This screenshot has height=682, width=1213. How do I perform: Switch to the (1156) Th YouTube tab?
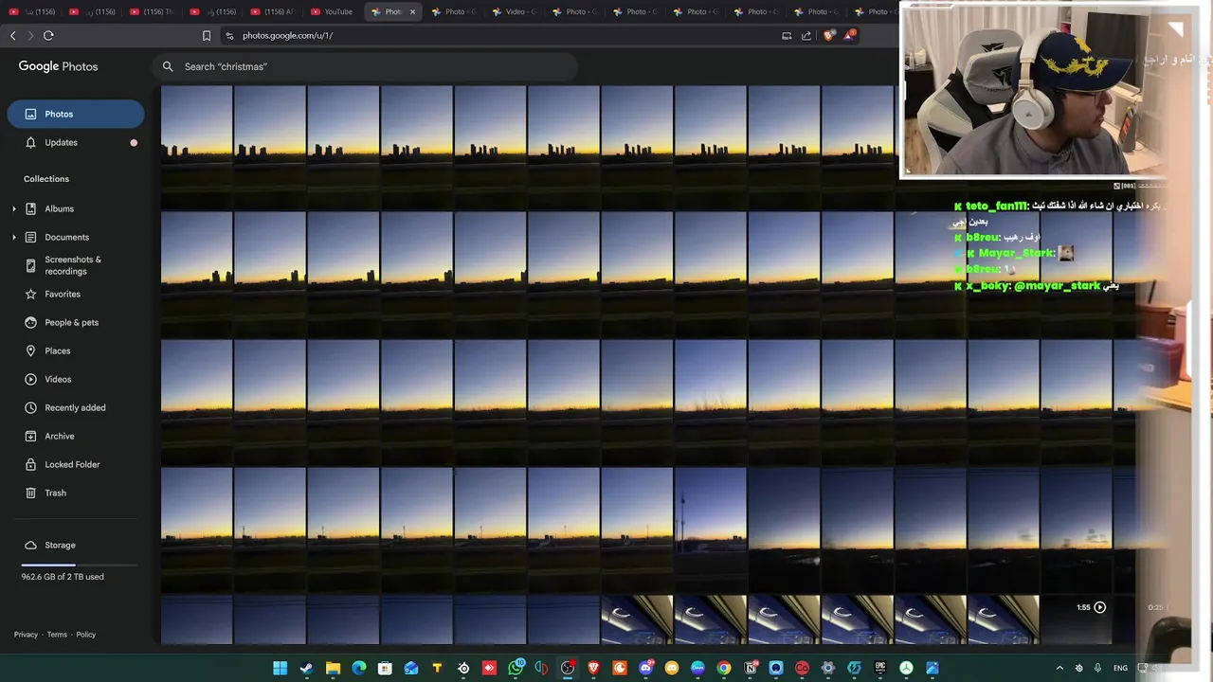152,11
